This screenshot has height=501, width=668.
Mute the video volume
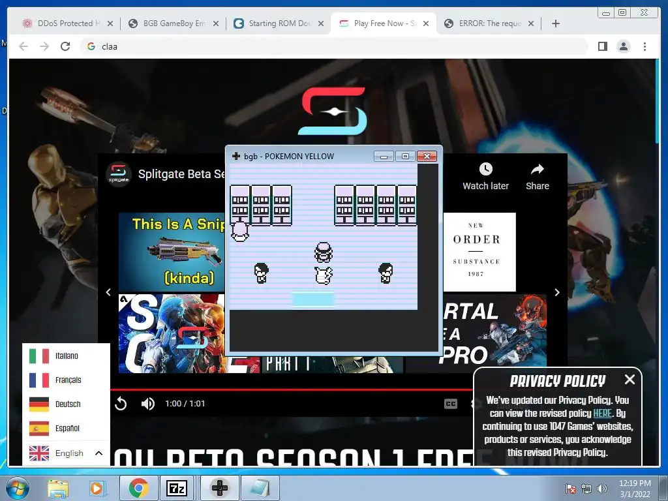click(148, 403)
